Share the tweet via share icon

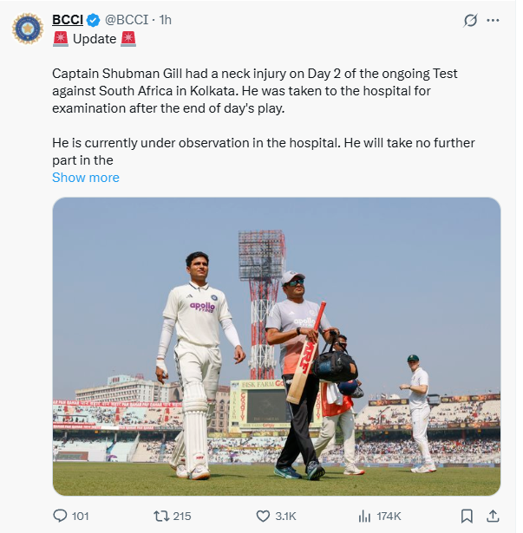494,516
